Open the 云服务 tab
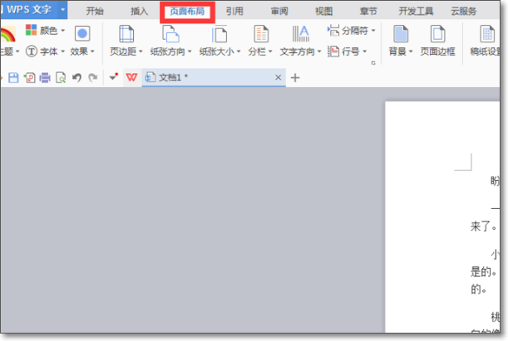This screenshot has width=508, height=341. tap(464, 12)
